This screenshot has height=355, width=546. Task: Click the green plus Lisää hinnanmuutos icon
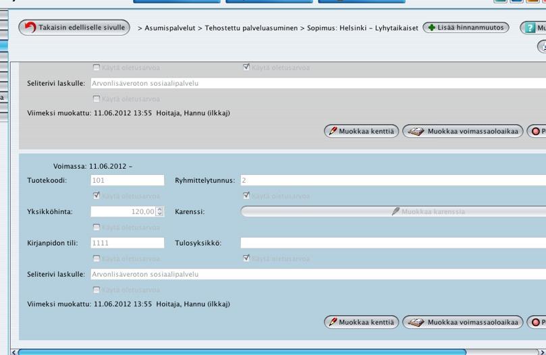coord(432,28)
